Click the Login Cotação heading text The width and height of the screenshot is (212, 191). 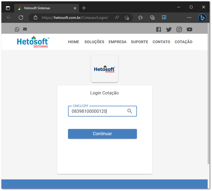[104, 93]
